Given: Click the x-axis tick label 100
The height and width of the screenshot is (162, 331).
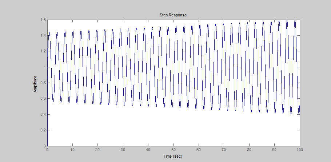Looking at the screenshot, I should (299, 150).
